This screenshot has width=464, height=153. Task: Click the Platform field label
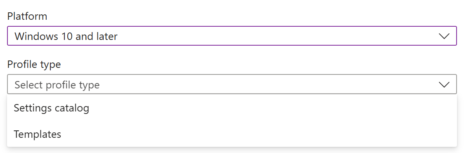click(27, 16)
